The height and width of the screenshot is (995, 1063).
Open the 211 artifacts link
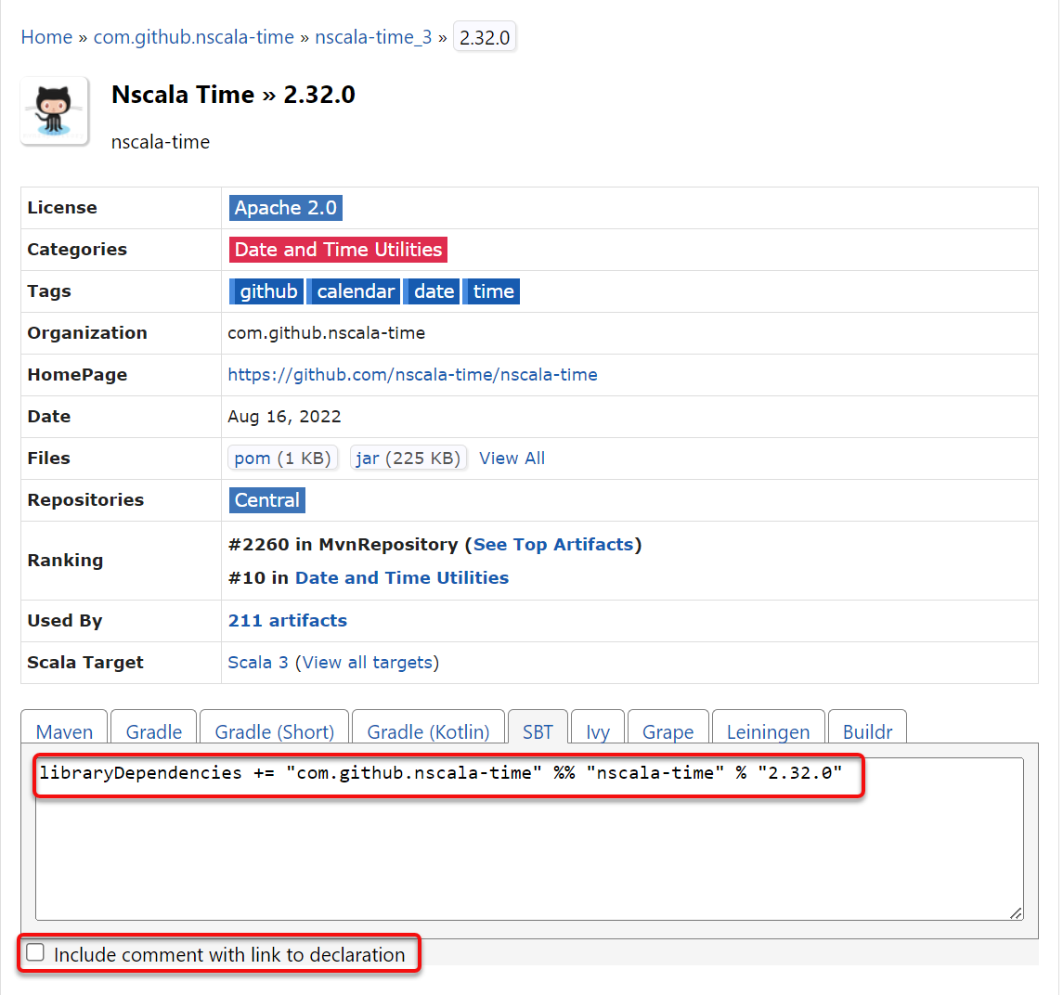pyautogui.click(x=288, y=620)
